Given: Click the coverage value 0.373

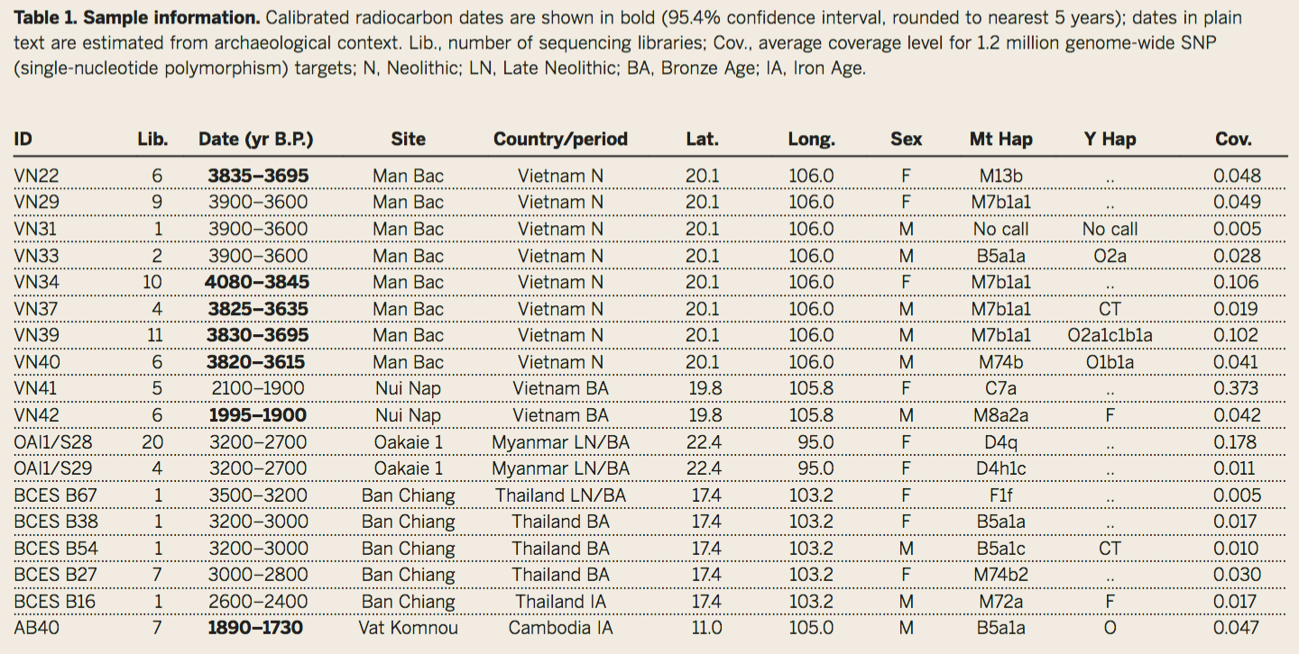Looking at the screenshot, I should pyautogui.click(x=1236, y=388).
